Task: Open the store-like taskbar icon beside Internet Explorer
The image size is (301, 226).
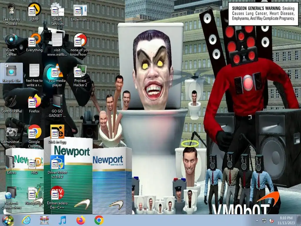Action: click(44, 220)
